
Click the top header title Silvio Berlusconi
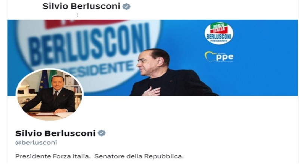pyautogui.click(x=81, y=6)
